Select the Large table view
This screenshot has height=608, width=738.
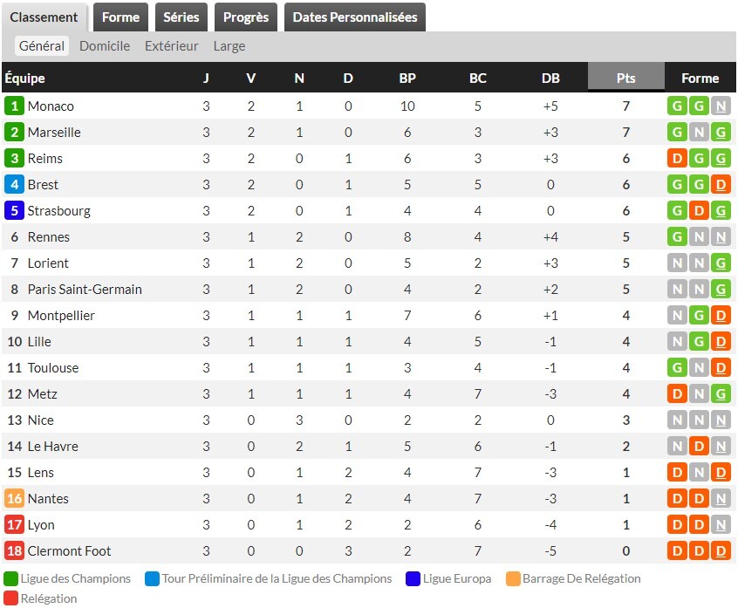(229, 46)
